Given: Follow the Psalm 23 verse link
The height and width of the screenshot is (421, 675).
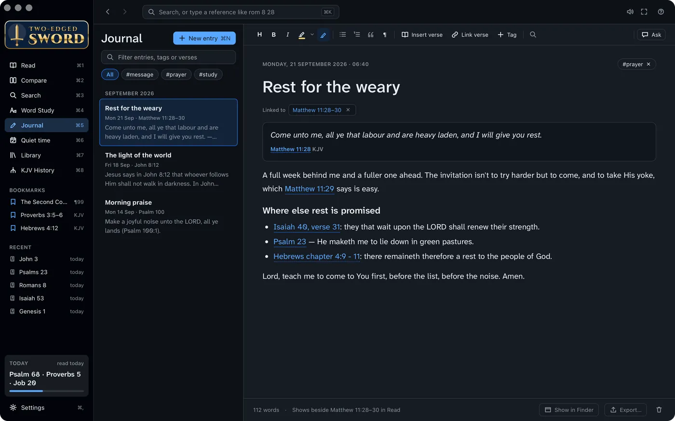Looking at the screenshot, I should coord(290,242).
